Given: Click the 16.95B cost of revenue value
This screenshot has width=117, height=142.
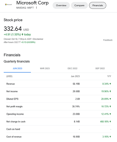Looking at the screenshot, I should [76, 137].
